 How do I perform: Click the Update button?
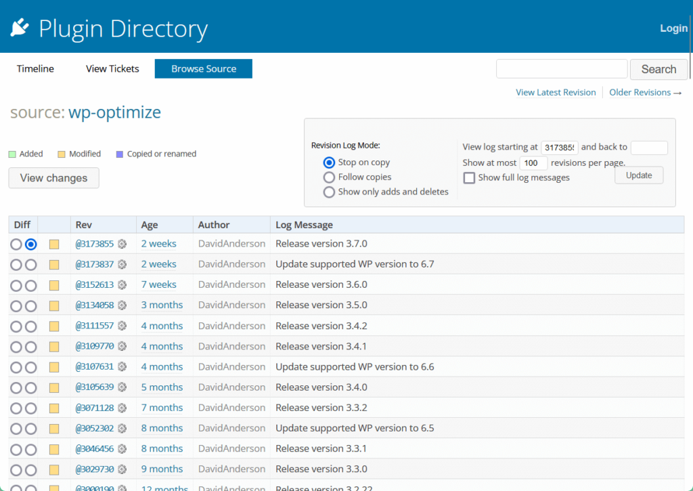[639, 175]
